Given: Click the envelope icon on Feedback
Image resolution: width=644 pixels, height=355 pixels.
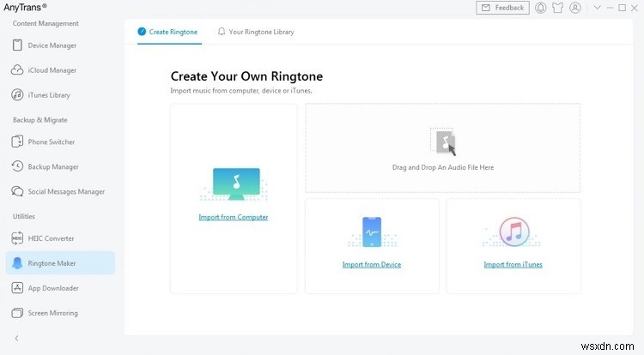Looking at the screenshot, I should pyautogui.click(x=485, y=8).
